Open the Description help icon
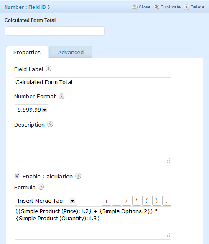 (x=50, y=125)
